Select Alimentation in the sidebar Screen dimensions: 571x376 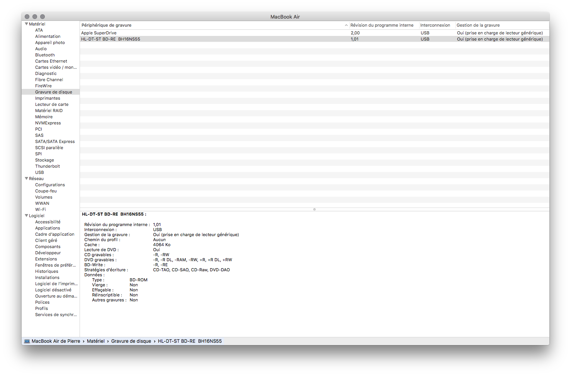[48, 36]
